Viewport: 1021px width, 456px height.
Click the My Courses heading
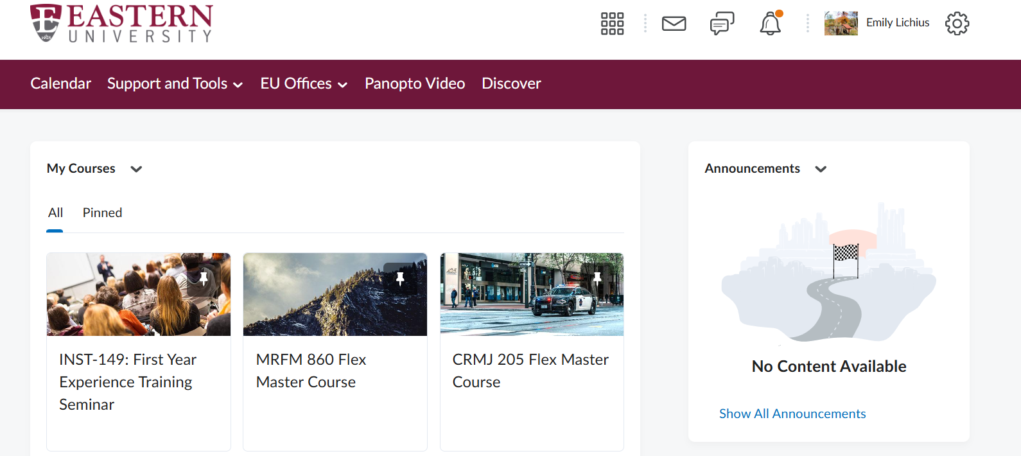coord(81,168)
